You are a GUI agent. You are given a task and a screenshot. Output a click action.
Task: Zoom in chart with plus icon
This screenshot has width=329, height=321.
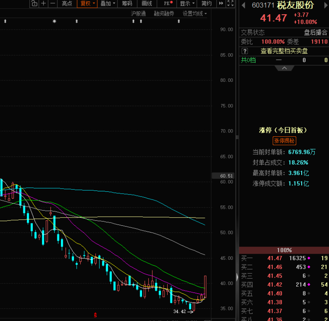coord(43,4)
